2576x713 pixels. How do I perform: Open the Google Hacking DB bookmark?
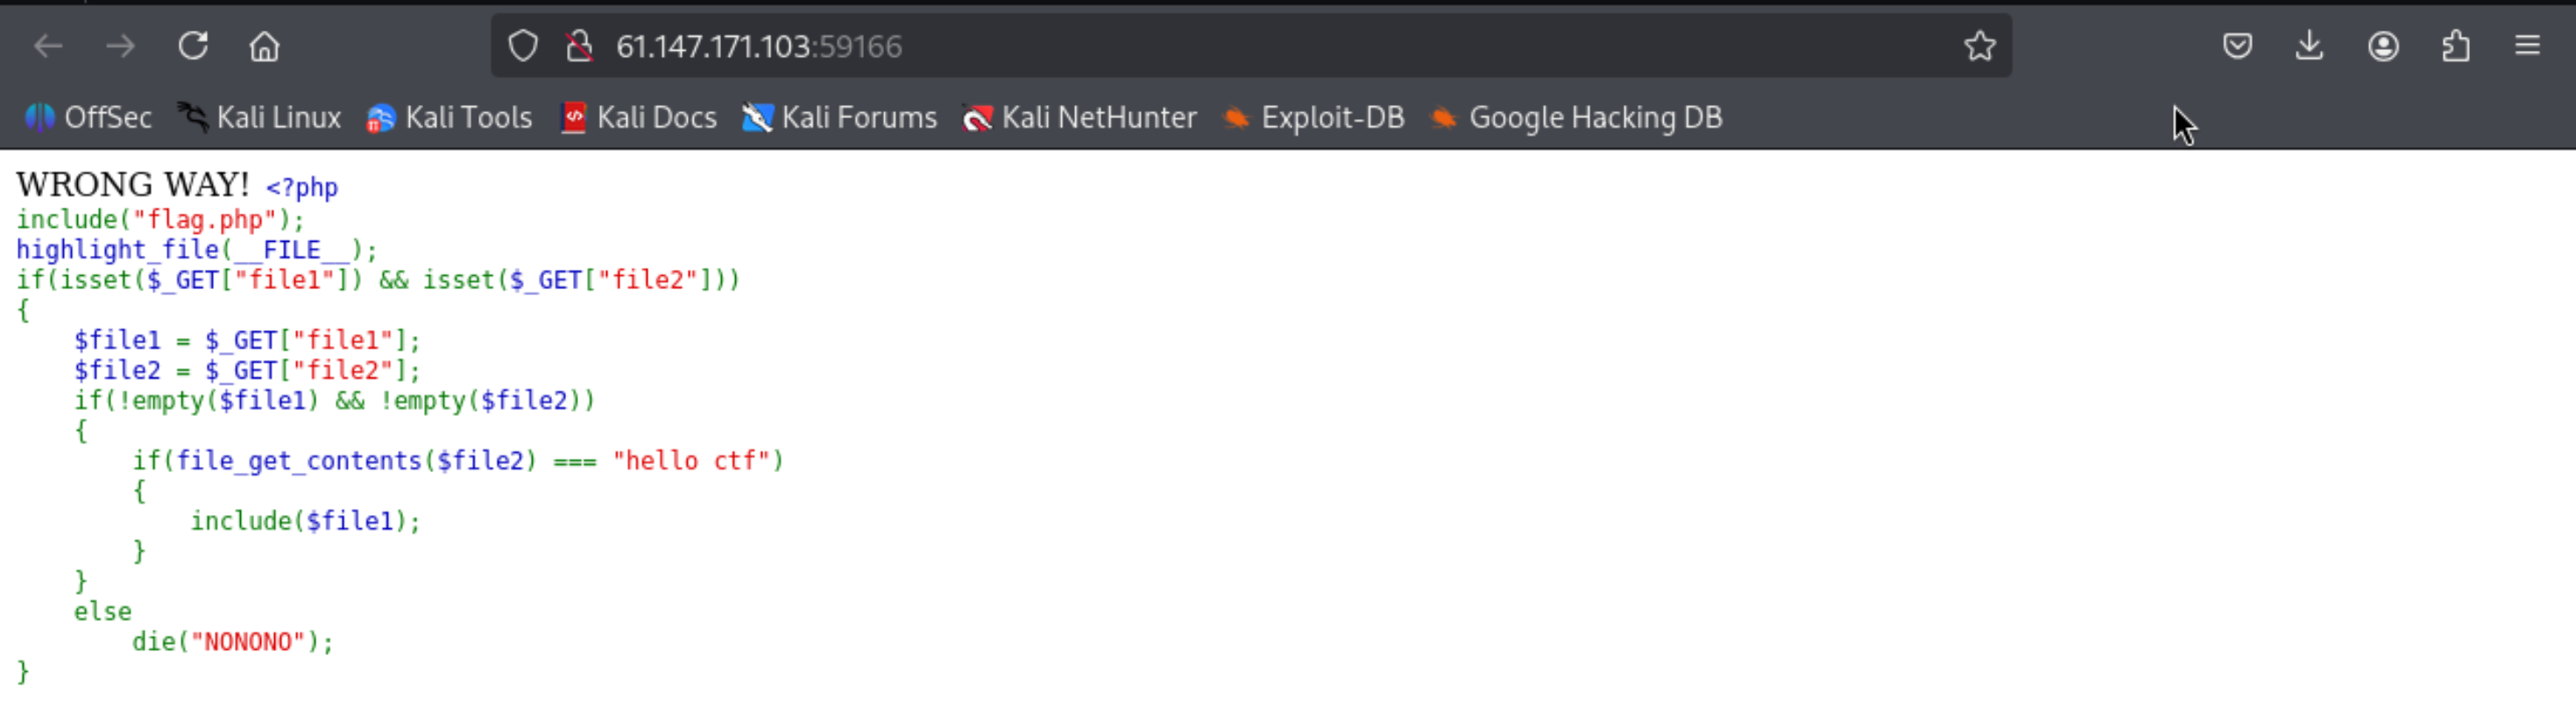coord(1576,118)
